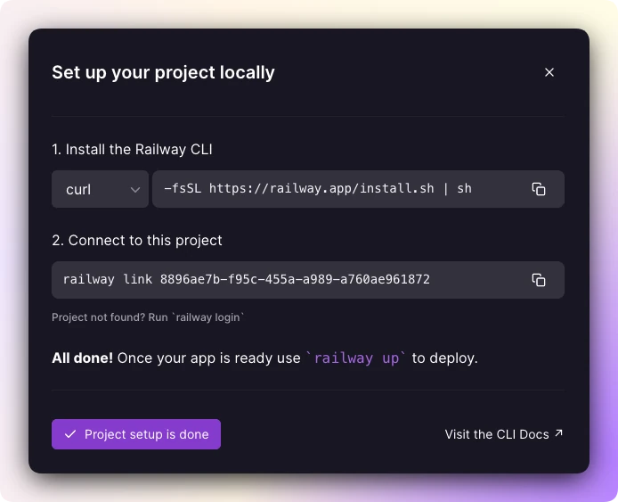Click the Set up your project locally heading

tap(163, 72)
